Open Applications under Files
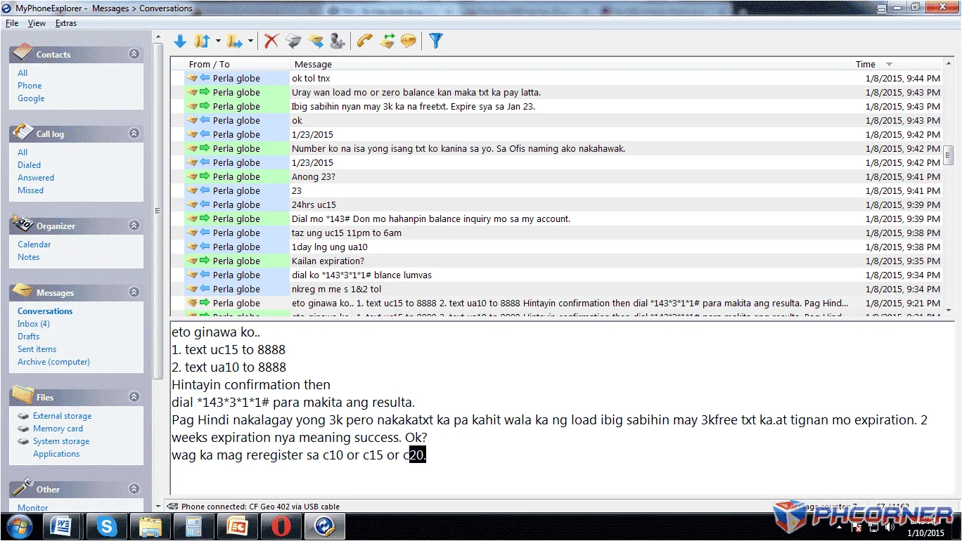Viewport: 962px width, 541px height. (56, 454)
